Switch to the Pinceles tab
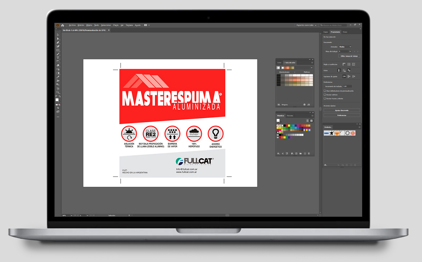422x262 pixels. (290, 116)
